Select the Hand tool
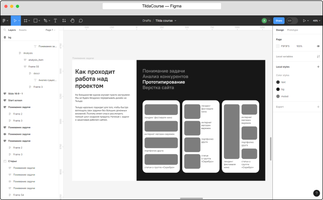 tap(73, 21)
